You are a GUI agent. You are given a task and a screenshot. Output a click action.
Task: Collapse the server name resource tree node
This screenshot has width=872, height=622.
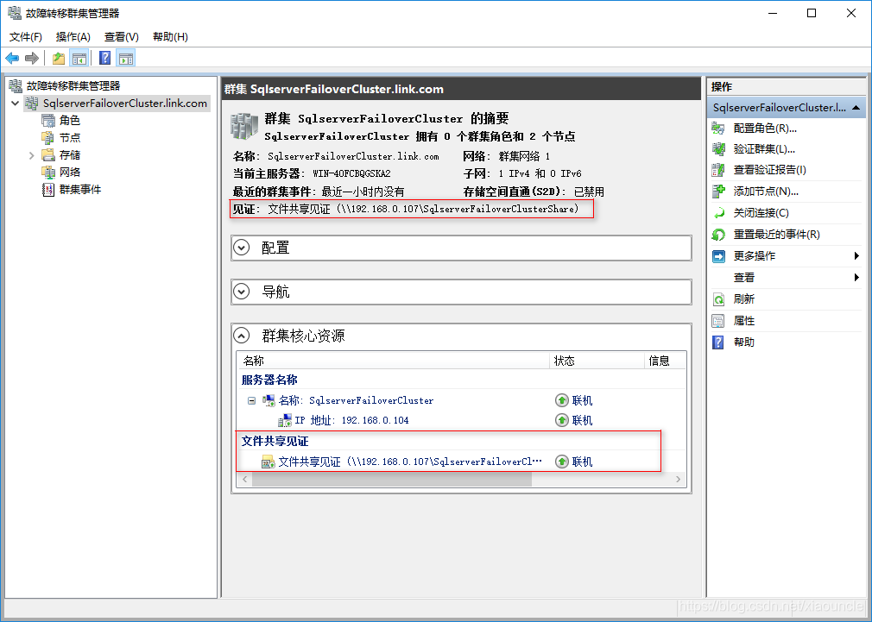251,400
